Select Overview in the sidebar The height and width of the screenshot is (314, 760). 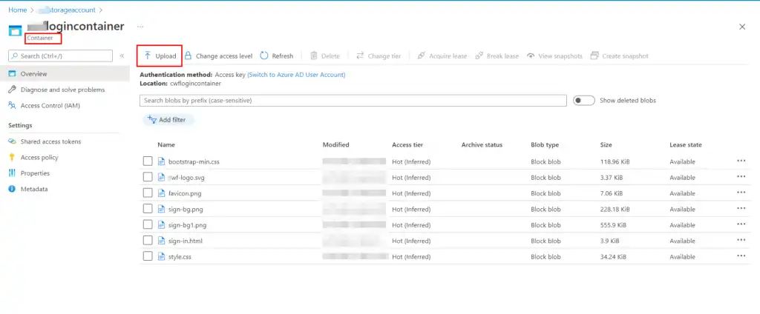pos(65,74)
